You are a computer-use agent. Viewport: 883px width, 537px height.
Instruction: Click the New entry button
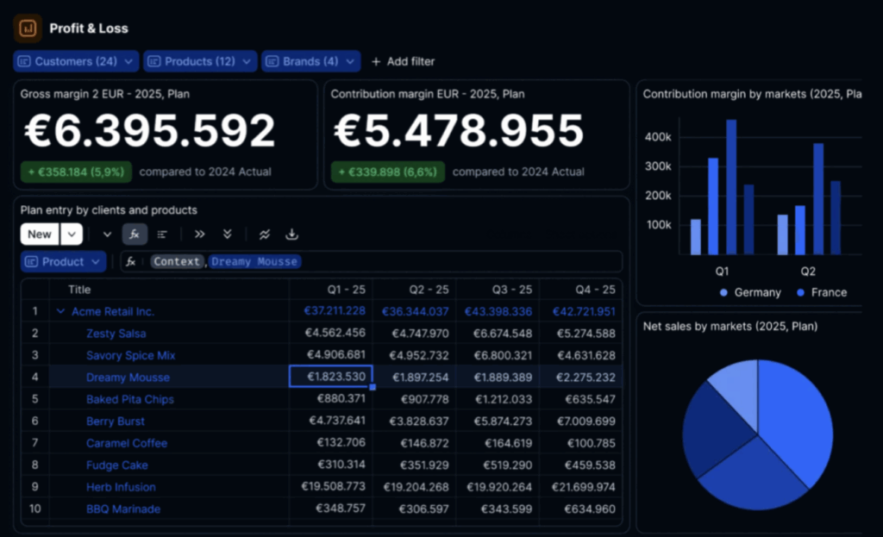[39, 234]
